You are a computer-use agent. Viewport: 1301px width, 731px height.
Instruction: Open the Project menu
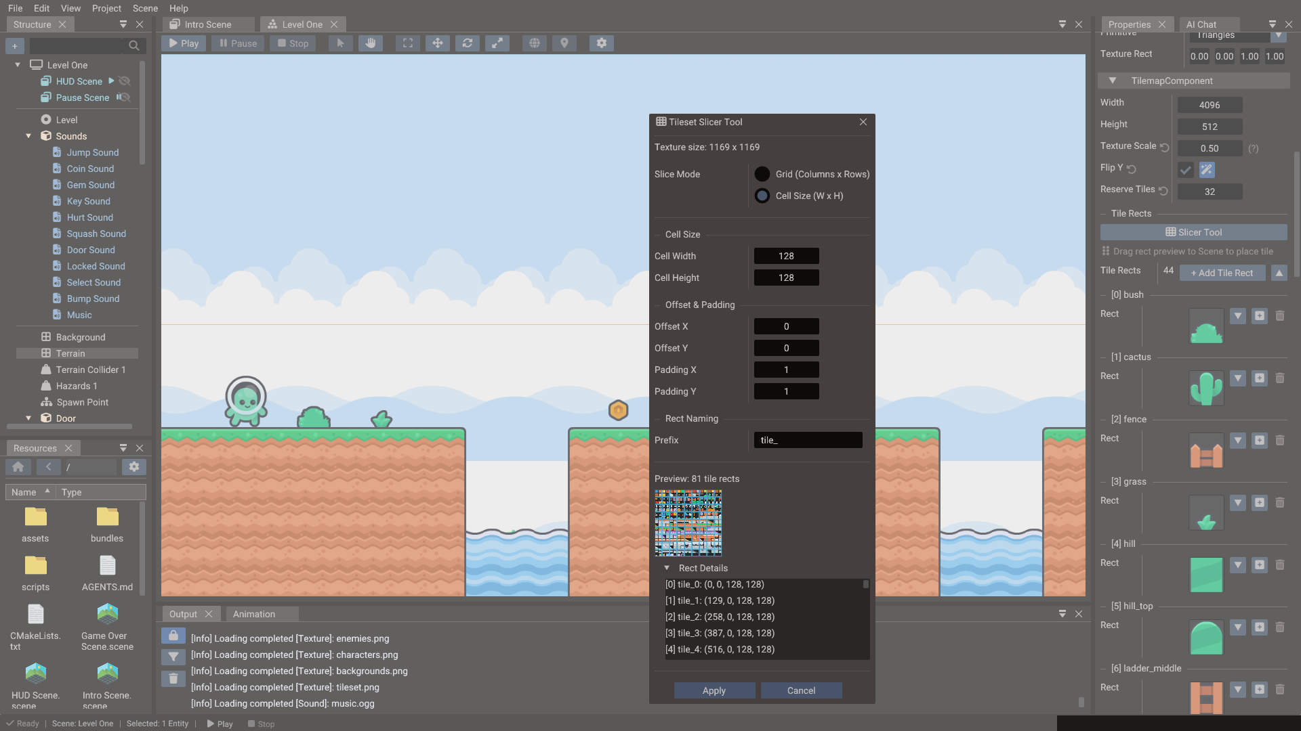106,8
